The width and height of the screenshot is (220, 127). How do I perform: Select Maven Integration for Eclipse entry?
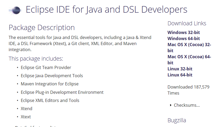50,84
